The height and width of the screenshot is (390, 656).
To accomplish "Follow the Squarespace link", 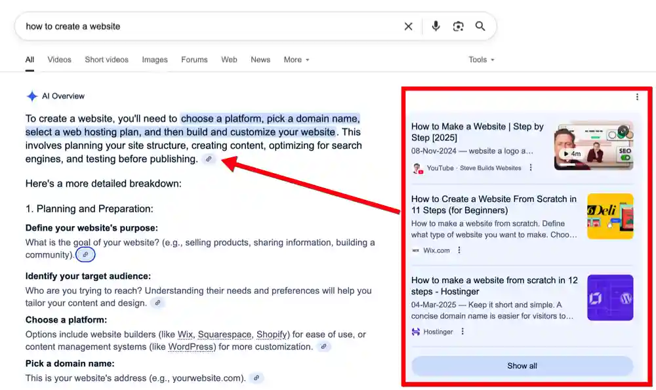I will (224, 334).
